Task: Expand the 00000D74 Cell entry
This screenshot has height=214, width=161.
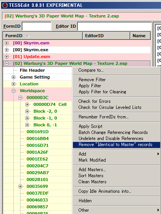Action: tap(27, 104)
